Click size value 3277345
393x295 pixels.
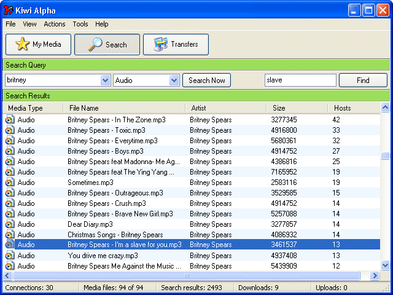pyautogui.click(x=284, y=120)
